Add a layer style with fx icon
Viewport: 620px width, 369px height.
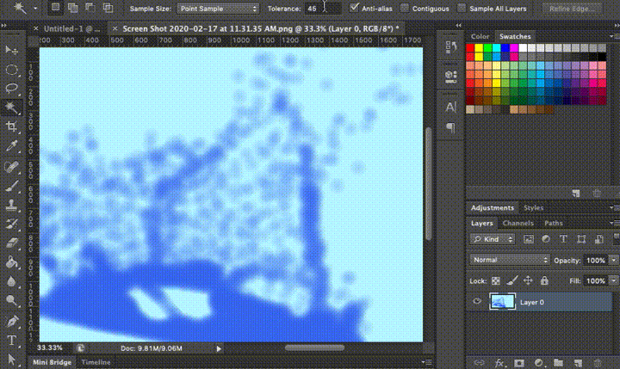[x=499, y=363]
